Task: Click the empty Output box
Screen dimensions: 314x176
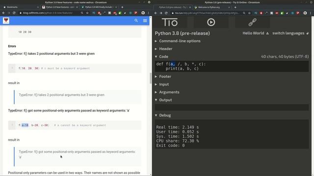Action: point(232,108)
